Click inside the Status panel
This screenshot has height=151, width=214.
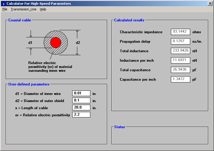pos(160,136)
